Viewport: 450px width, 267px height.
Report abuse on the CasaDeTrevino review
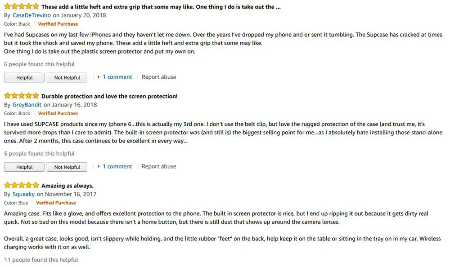click(x=159, y=77)
